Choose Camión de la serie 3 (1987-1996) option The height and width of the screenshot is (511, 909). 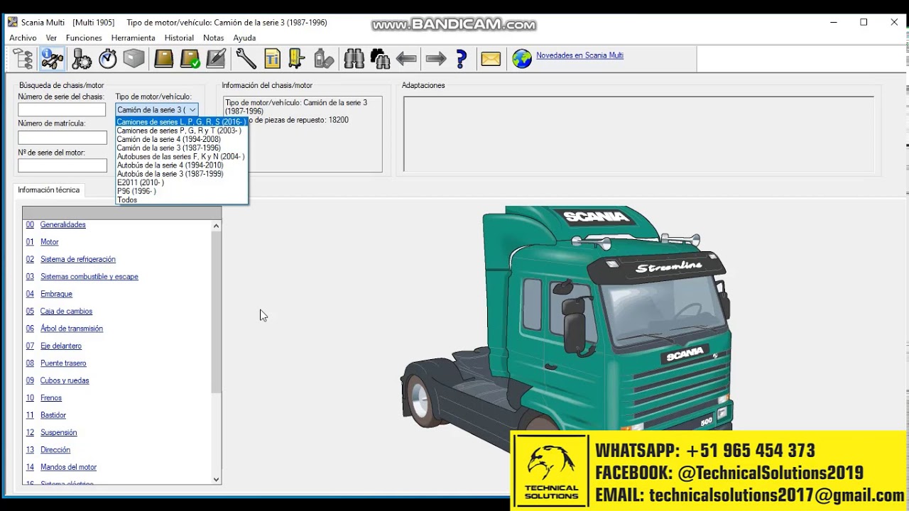tap(181, 148)
